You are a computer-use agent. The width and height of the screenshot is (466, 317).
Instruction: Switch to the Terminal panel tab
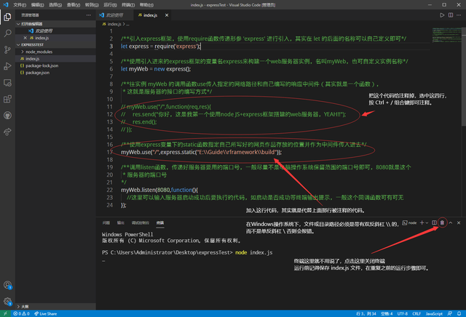[160, 222]
